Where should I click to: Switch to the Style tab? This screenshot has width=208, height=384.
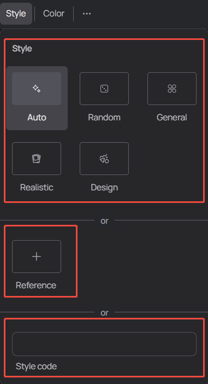[16, 14]
